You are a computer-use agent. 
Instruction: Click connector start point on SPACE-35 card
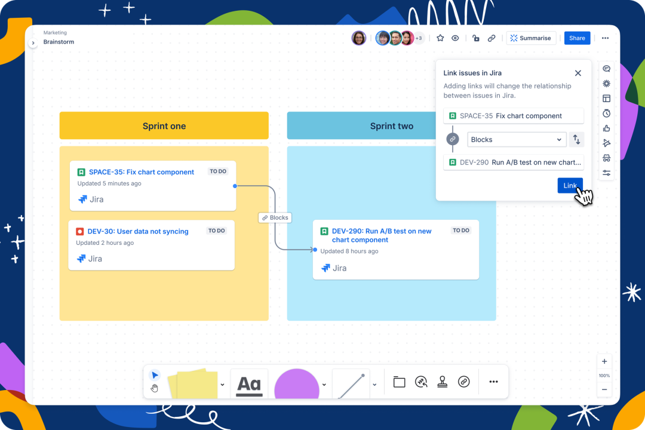pos(235,186)
